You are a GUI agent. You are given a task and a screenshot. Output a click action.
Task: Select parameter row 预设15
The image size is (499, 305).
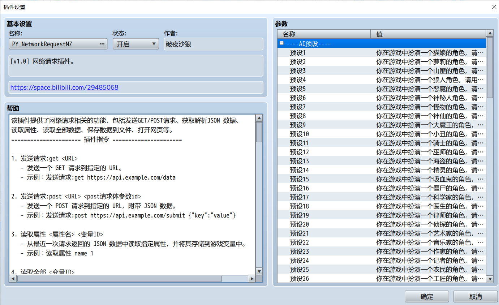point(382,179)
